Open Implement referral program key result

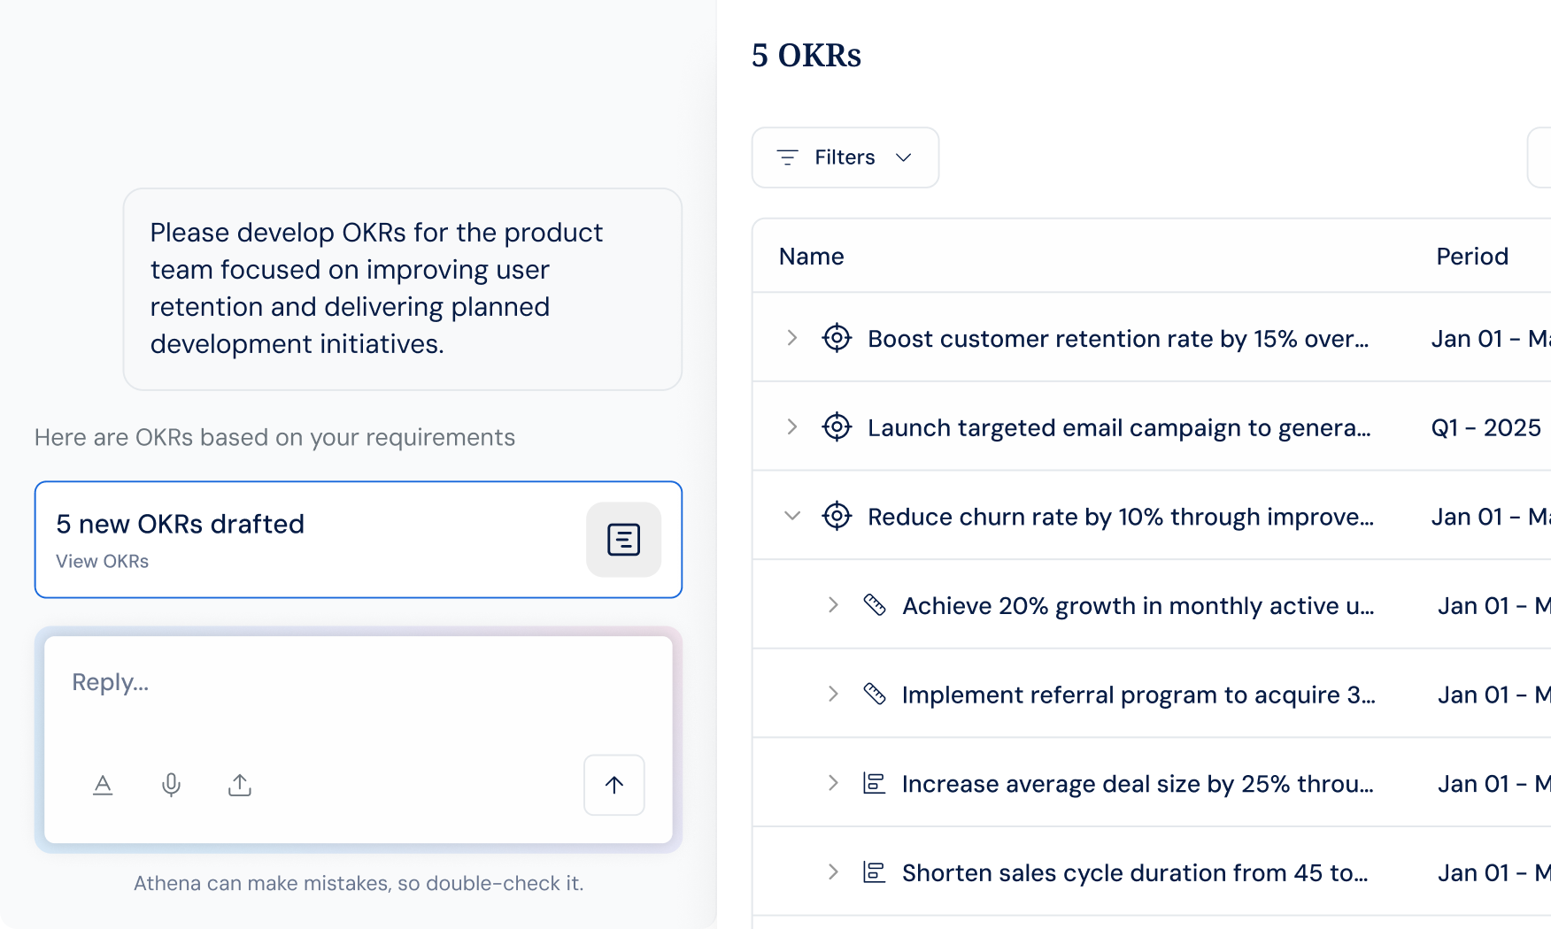[x=1138, y=695]
